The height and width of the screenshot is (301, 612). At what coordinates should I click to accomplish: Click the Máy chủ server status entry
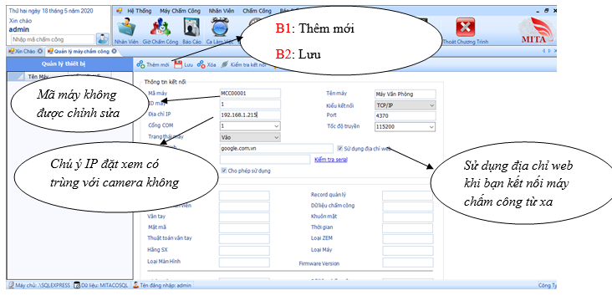[39, 285]
